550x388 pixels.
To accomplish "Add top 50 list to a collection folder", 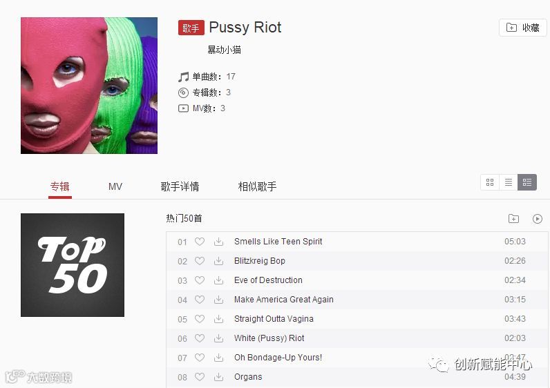I will click(513, 219).
